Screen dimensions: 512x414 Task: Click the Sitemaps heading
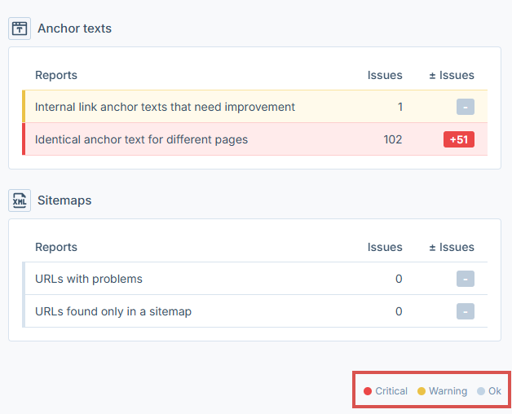[64, 200]
